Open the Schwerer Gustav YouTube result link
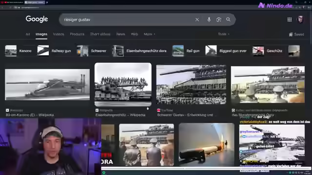 pos(185,115)
